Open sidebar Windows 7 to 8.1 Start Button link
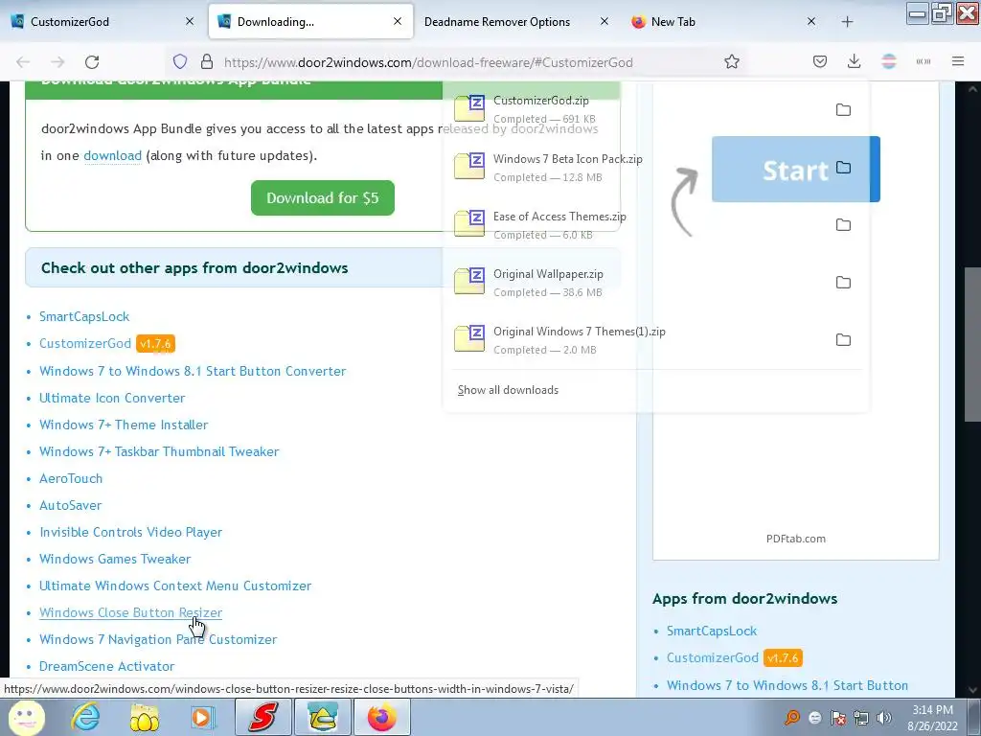This screenshot has height=736, width=981. coord(787,686)
